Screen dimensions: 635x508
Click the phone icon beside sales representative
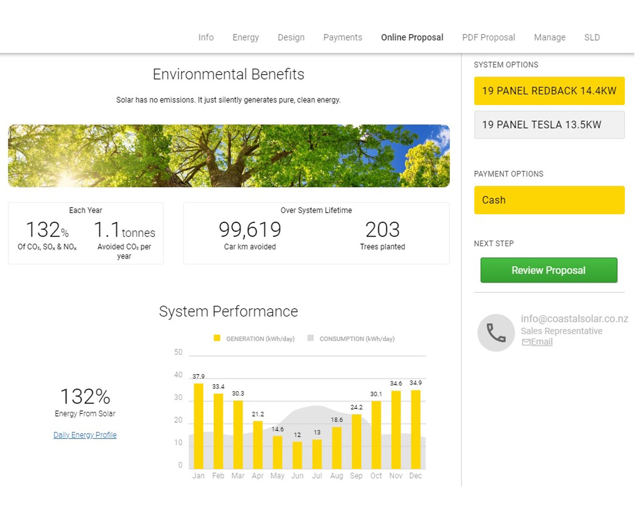(x=496, y=333)
